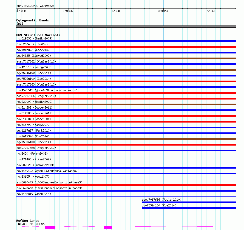This screenshot has width=244, height=230.
Task: Click esv3620449 (1000GenomesConsortiumPhase3) label
Action: click(49, 182)
